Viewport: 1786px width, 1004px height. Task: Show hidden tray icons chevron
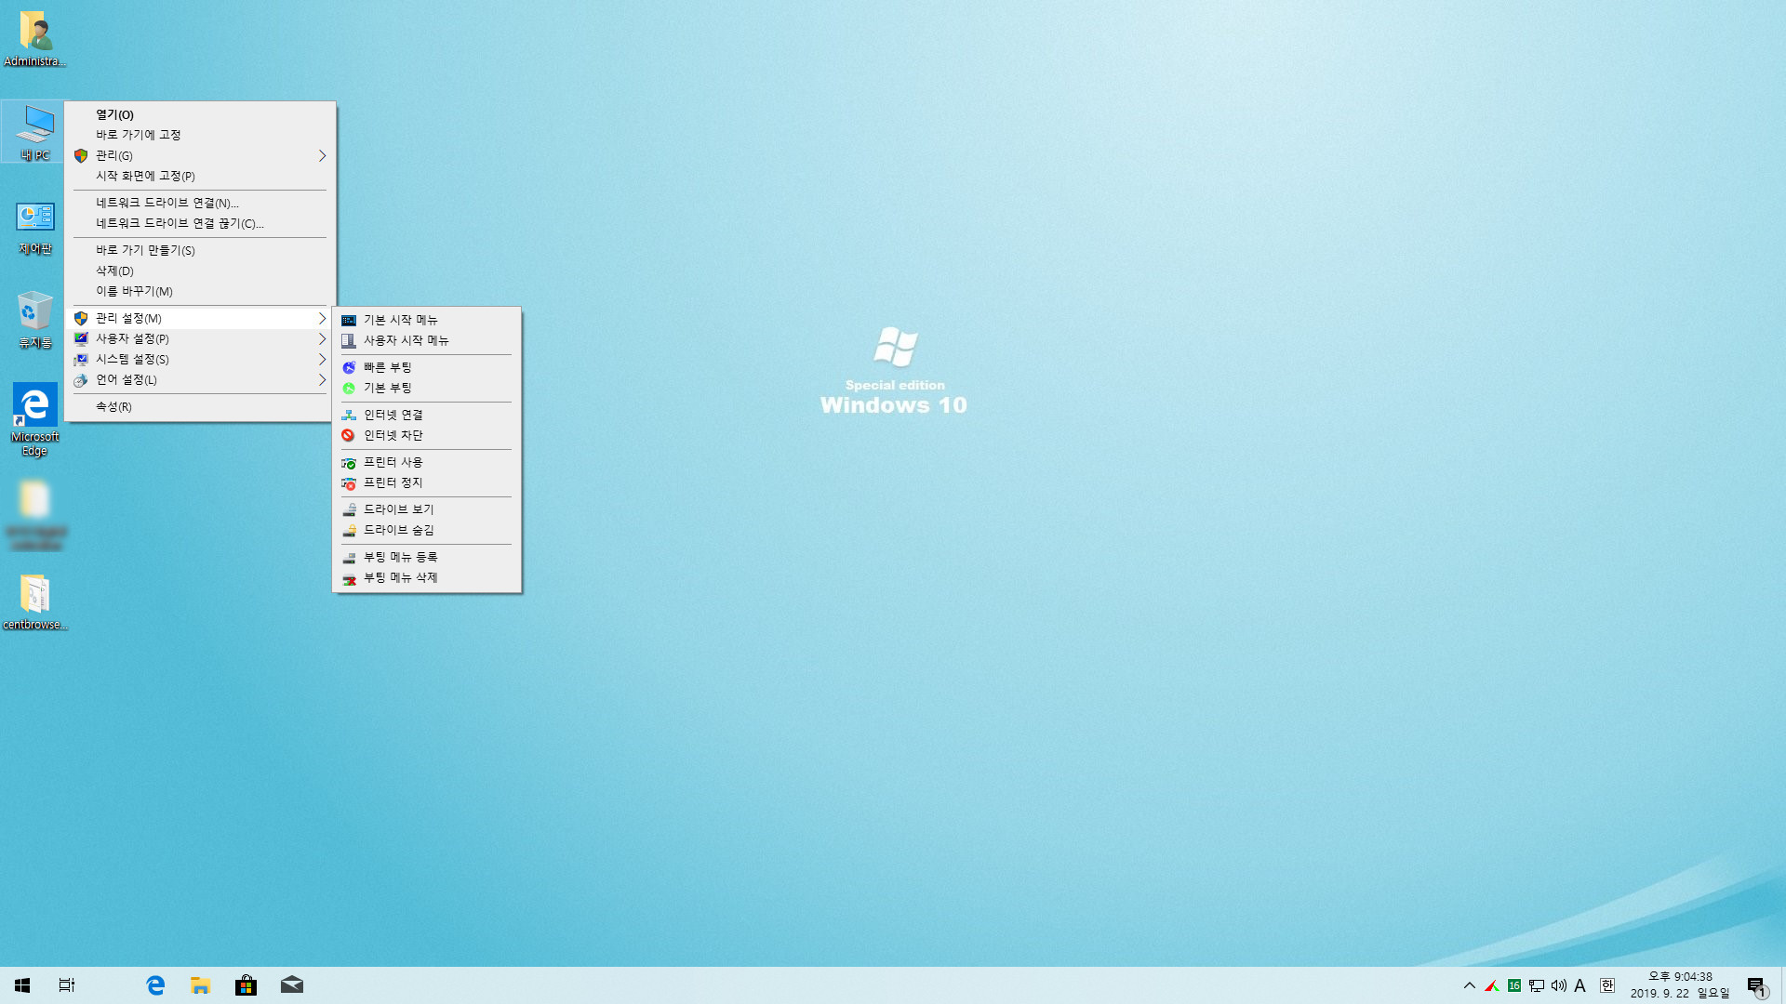click(1469, 985)
